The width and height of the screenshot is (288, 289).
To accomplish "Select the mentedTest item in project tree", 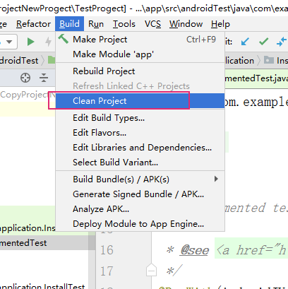I will (23, 243).
